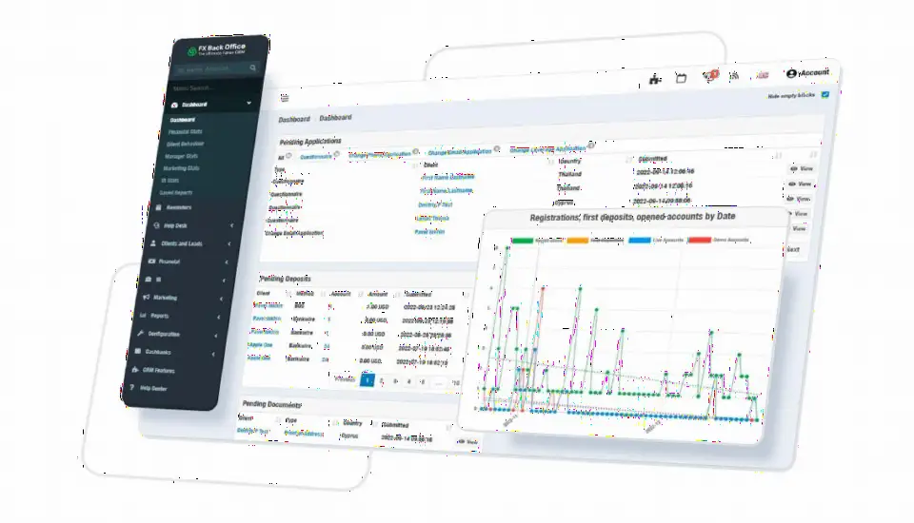
Task: Open notifications icon with red badge
Action: [710, 75]
